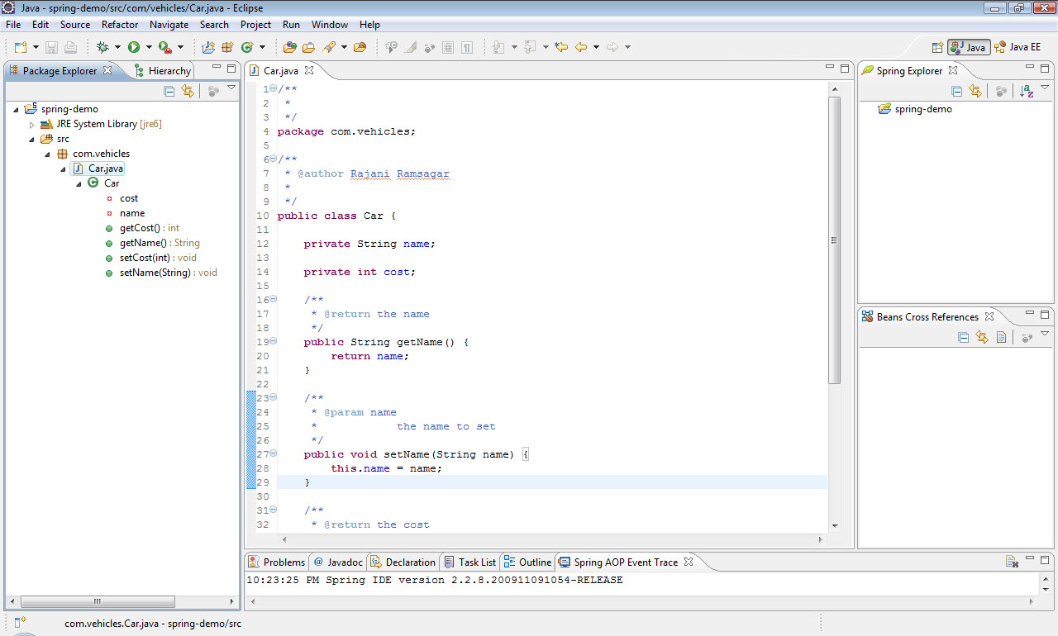Click the Previous Annotation toolbar icon
Viewport: 1058px width, 636px height.
(x=530, y=47)
